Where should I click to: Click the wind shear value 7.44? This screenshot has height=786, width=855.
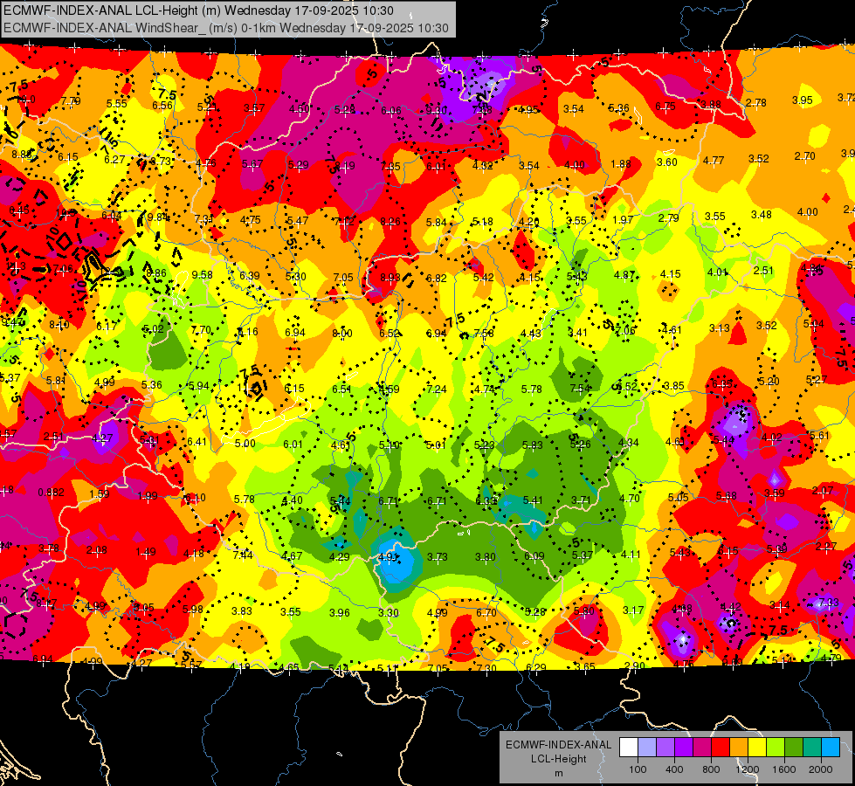243,555
